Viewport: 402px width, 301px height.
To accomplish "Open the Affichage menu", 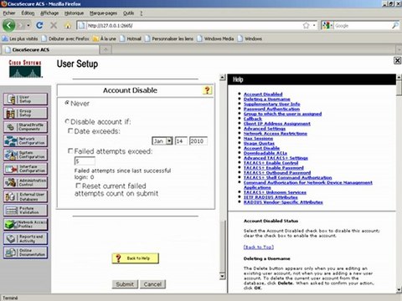I will click(49, 13).
